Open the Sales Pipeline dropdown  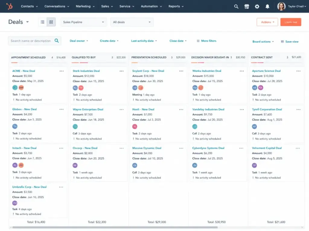point(84,22)
